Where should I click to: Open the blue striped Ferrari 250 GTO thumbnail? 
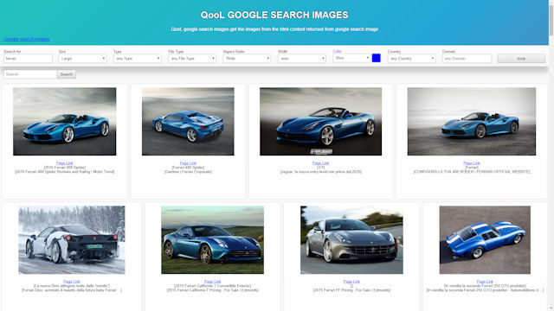coord(485,240)
